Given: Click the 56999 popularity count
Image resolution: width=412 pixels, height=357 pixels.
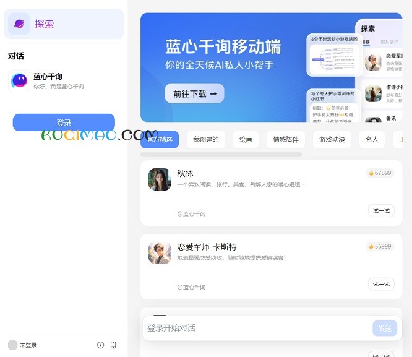Looking at the screenshot, I should [x=383, y=247].
